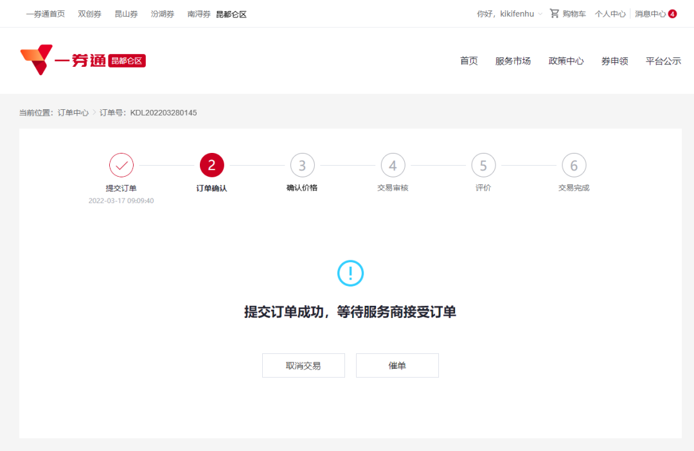Click the completed checkmark on 提交订单 step
The image size is (694, 451).
121,165
